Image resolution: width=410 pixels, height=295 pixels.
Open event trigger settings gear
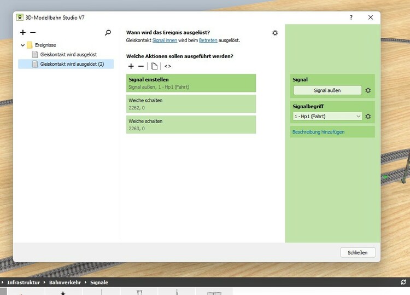click(x=275, y=33)
